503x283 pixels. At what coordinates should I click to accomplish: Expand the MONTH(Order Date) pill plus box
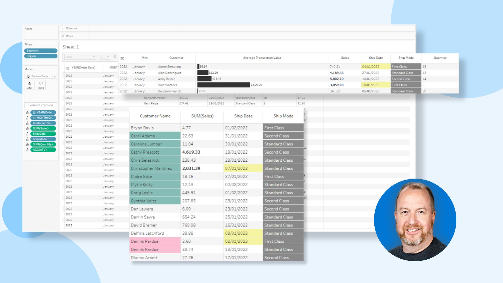[34, 118]
